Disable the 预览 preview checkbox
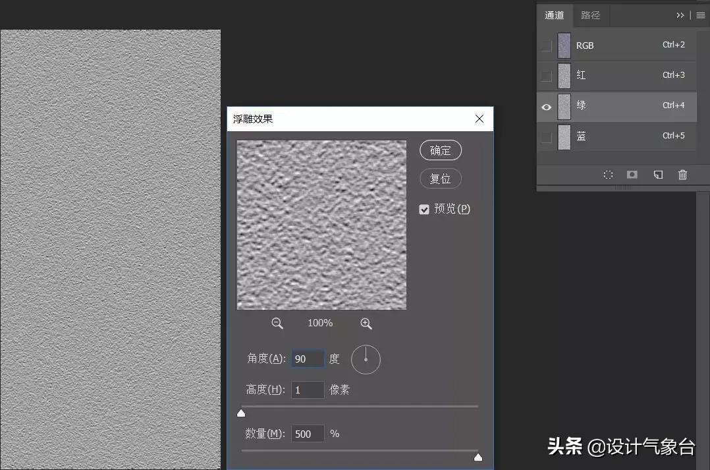Image resolution: width=710 pixels, height=470 pixels. coord(424,209)
